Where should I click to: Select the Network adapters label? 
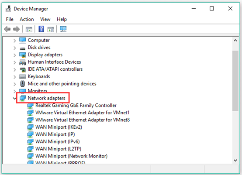46,98
